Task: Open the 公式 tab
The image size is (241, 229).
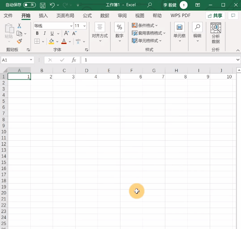Action: tap(87, 16)
